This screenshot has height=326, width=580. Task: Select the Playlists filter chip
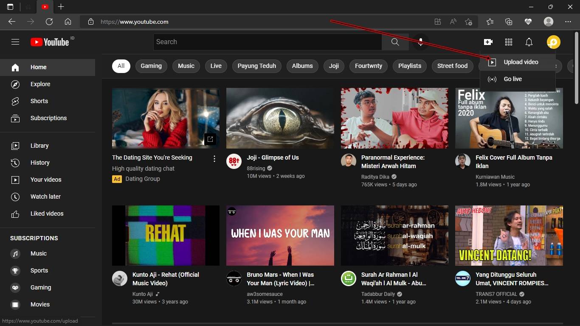tap(410, 66)
